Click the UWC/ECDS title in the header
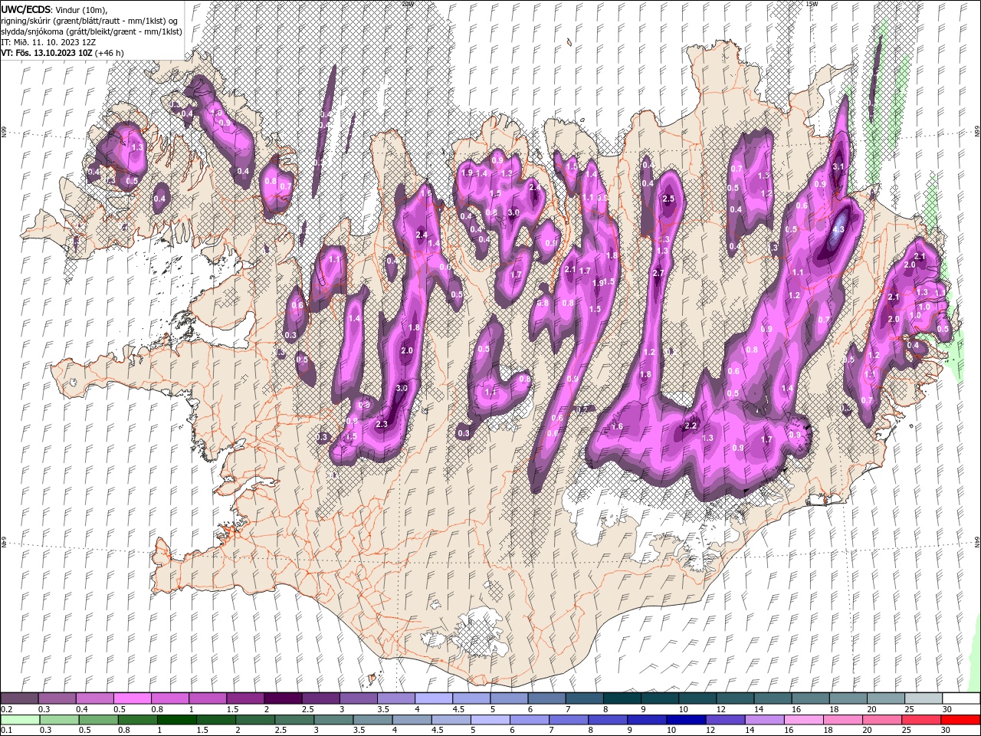Screen dimensions: 981x736 25,9
